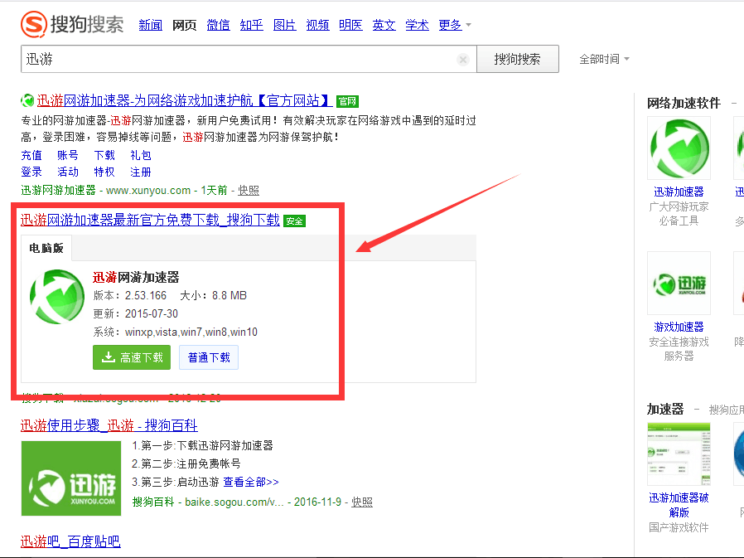Viewport: 744px width, 558px height.
Task: Open the 快照 link for the baike.sogou.com result
Action: [362, 502]
